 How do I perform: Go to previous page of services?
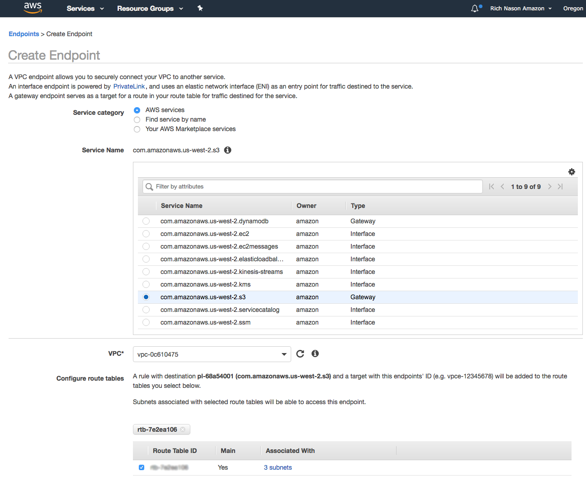click(x=502, y=187)
